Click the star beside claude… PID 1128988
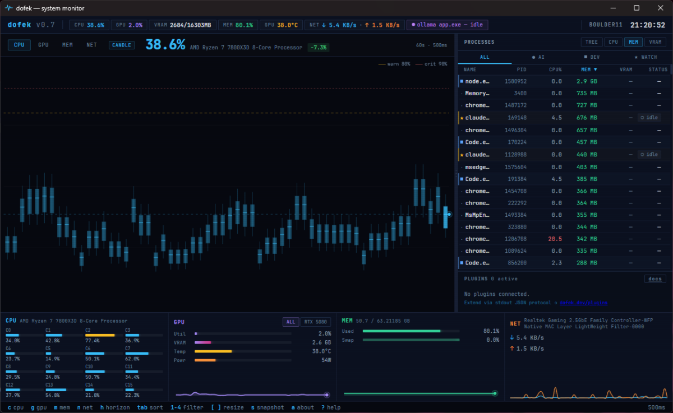 (x=462, y=155)
